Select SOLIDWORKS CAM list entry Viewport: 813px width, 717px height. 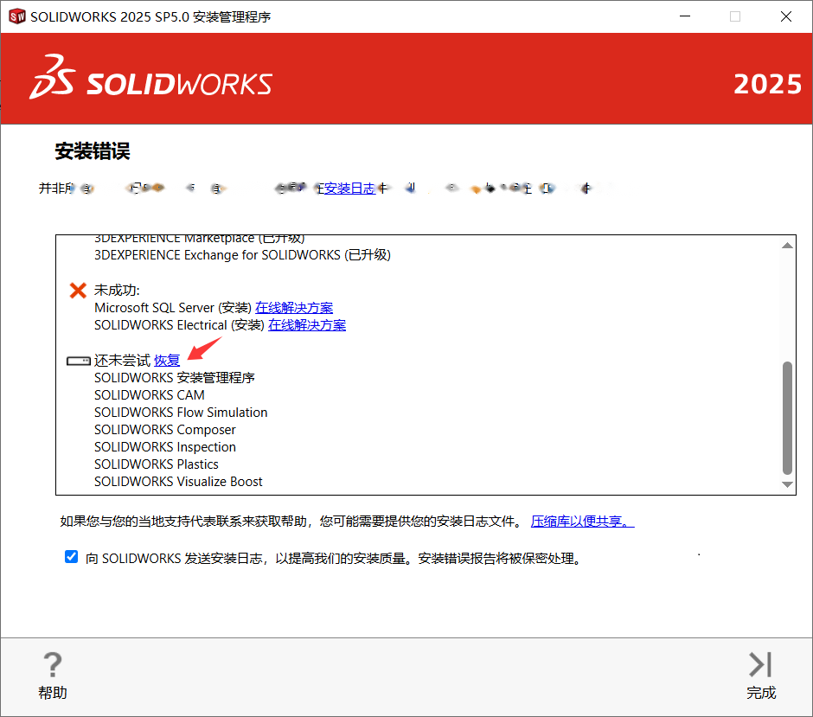[x=150, y=395]
